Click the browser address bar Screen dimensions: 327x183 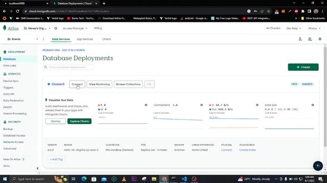click(133, 11)
